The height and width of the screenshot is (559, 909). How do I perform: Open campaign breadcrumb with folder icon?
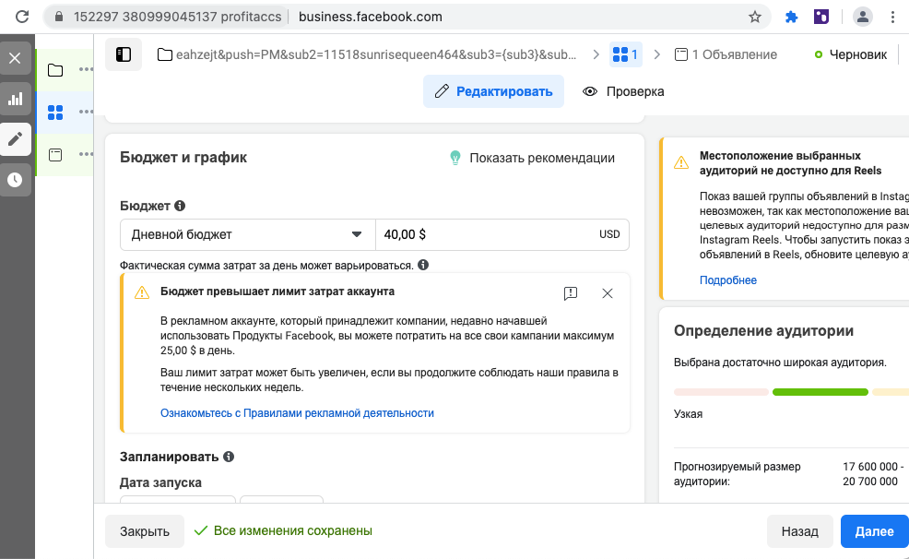pos(367,54)
